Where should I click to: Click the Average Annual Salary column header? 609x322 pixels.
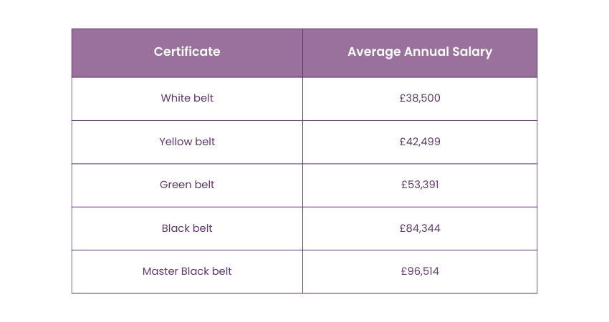(x=420, y=52)
